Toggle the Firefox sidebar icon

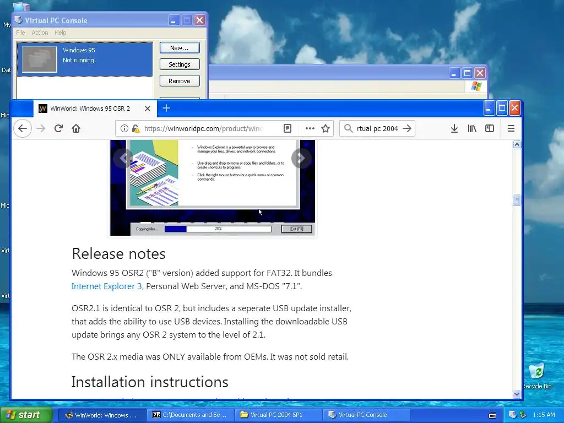(x=490, y=128)
